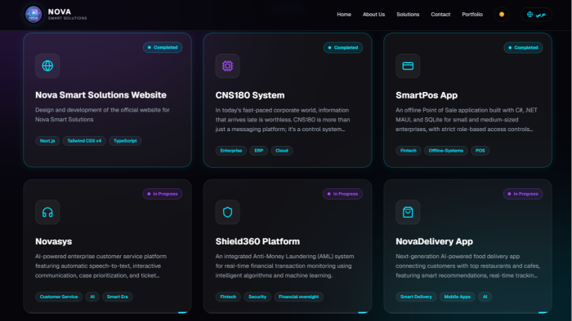Viewport: 572px width, 321px height.
Task: Select the Fintech tag on SmartPos App
Action: tap(409, 151)
